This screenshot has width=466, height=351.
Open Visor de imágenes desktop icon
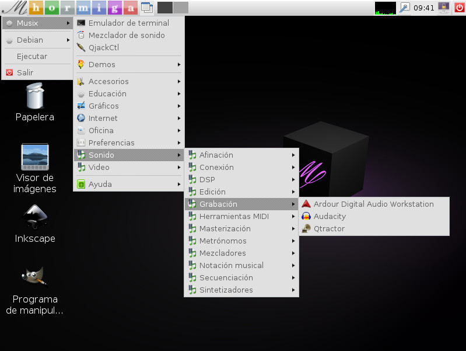(35, 169)
